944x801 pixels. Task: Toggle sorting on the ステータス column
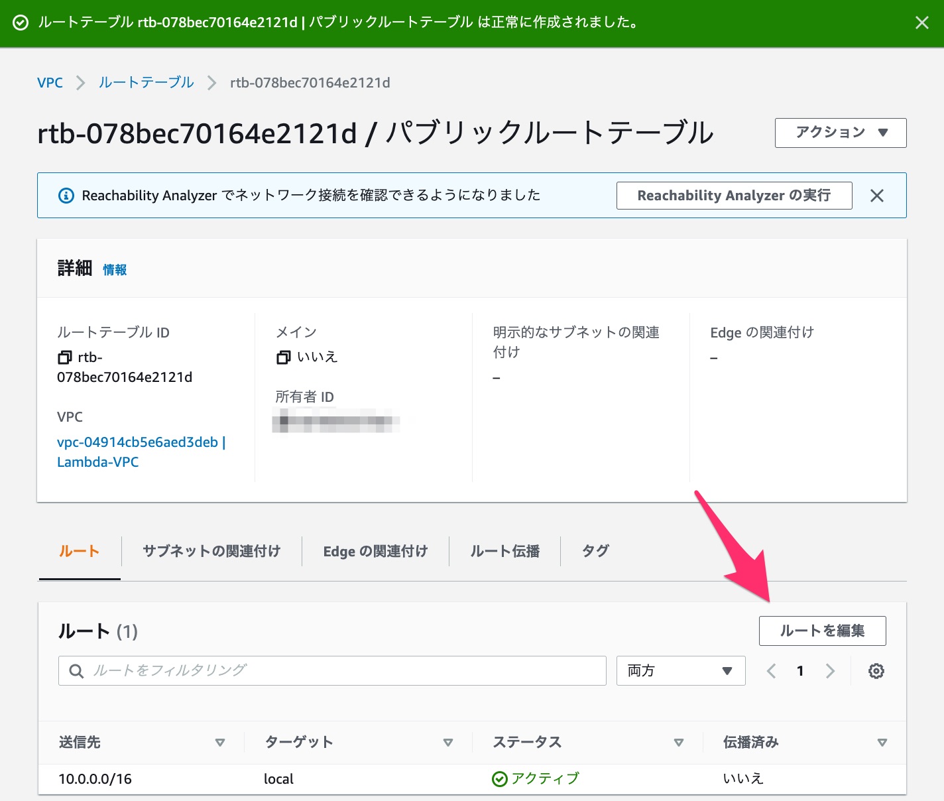pos(679,743)
